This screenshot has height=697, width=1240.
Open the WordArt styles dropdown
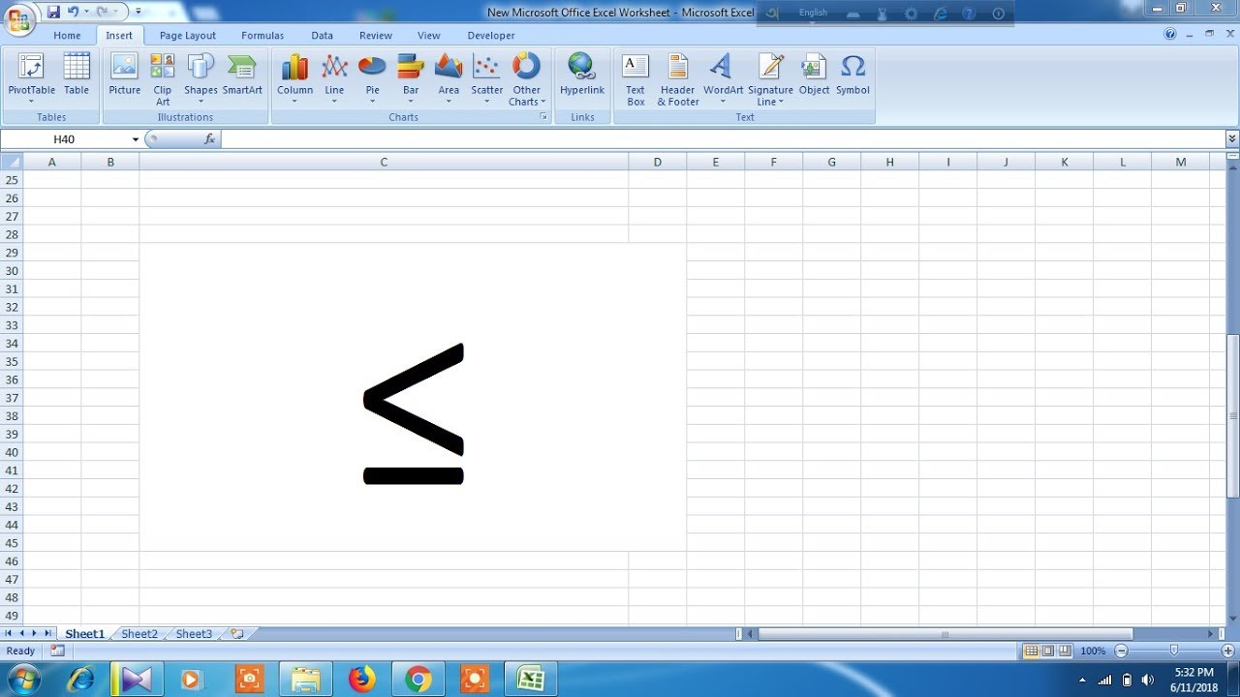point(723,77)
